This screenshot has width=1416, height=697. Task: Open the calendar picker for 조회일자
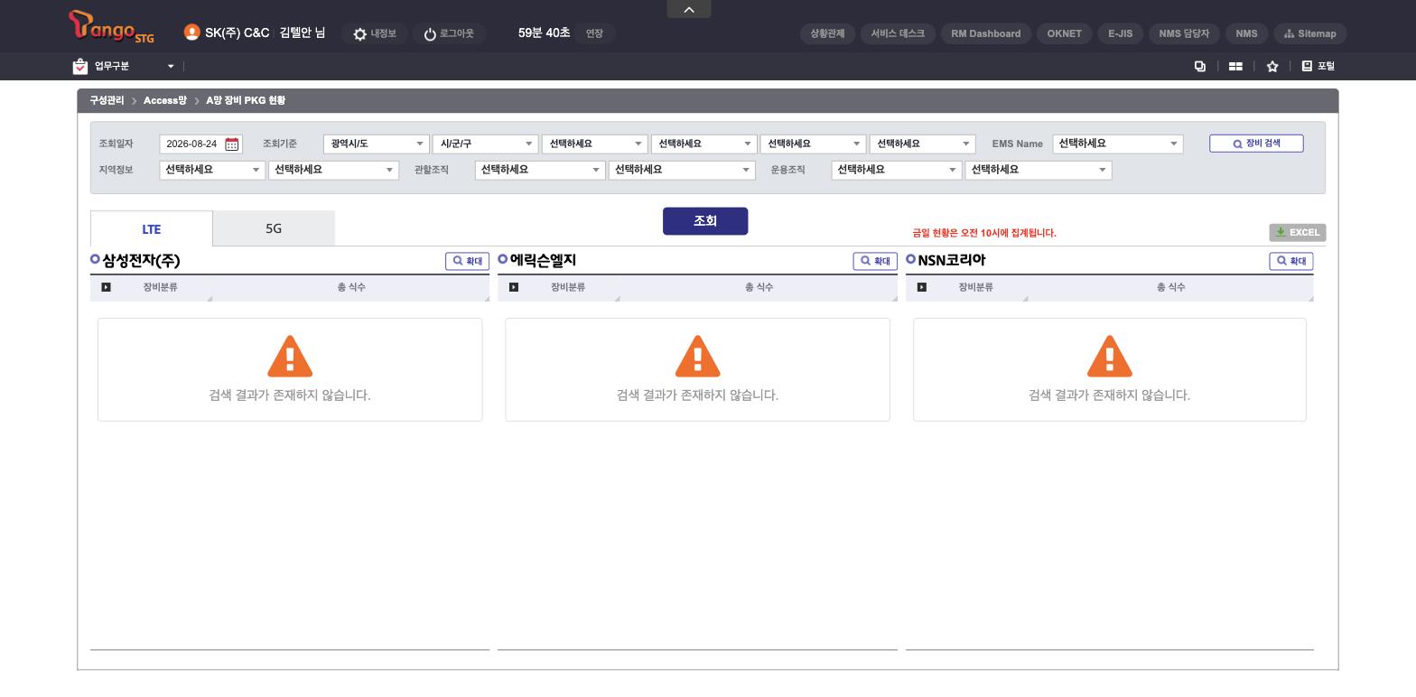(232, 144)
